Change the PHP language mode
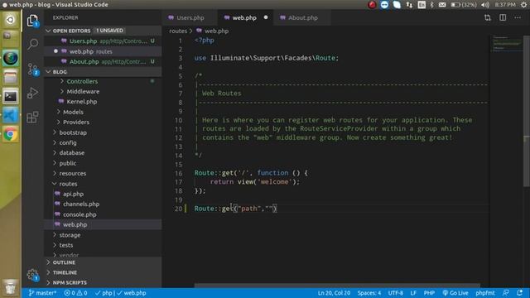Image resolution: width=530 pixels, height=298 pixels. click(429, 293)
